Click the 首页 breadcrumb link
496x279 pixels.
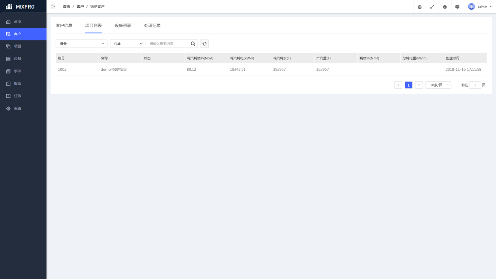tap(66, 7)
